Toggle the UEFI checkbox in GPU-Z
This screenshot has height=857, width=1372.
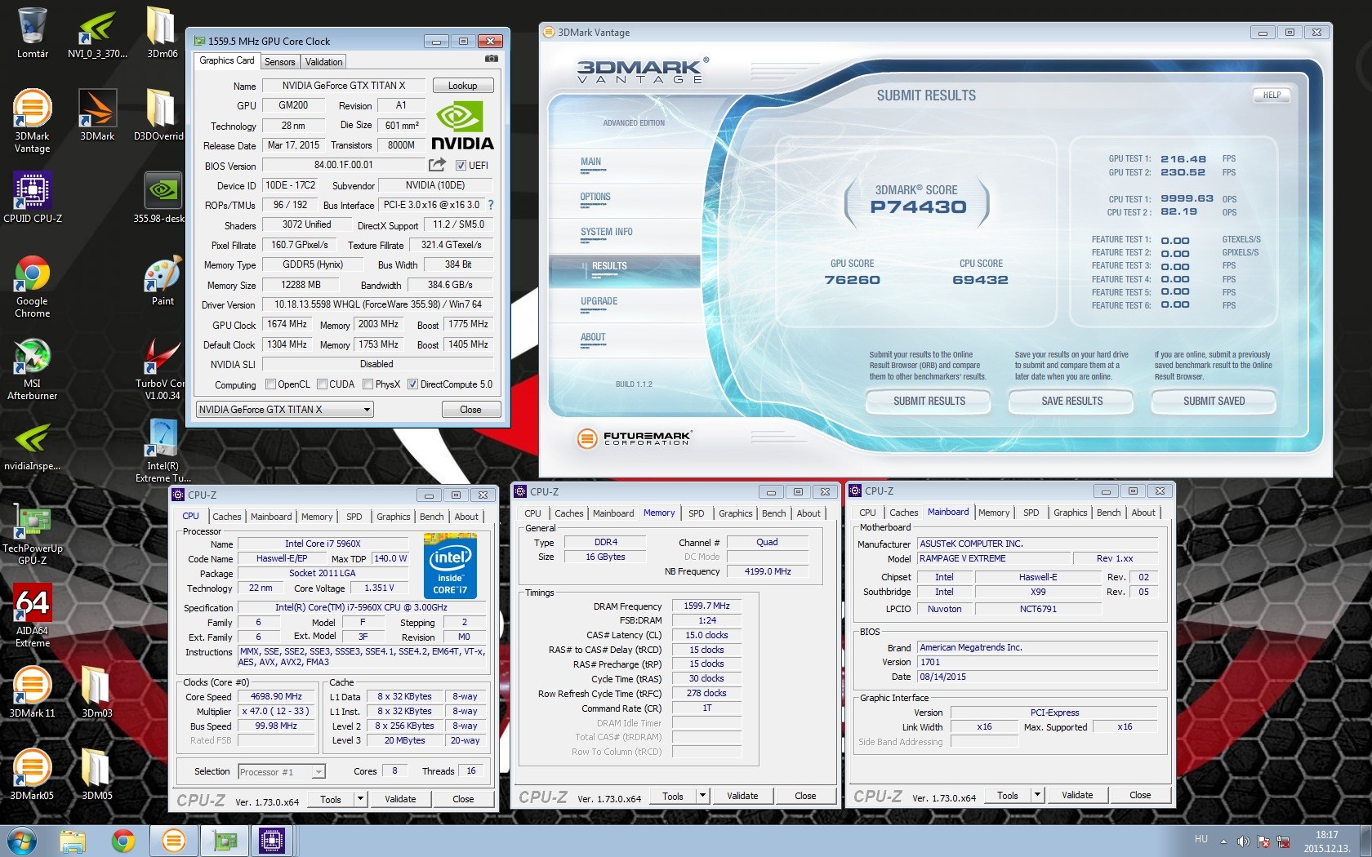tap(461, 165)
